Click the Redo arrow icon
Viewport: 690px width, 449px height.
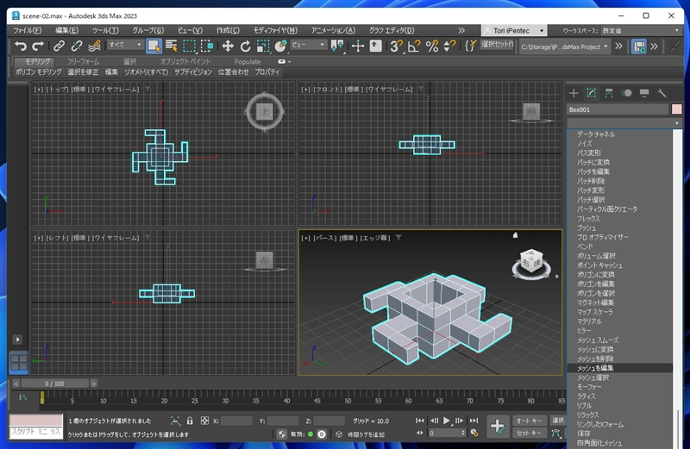[38, 46]
